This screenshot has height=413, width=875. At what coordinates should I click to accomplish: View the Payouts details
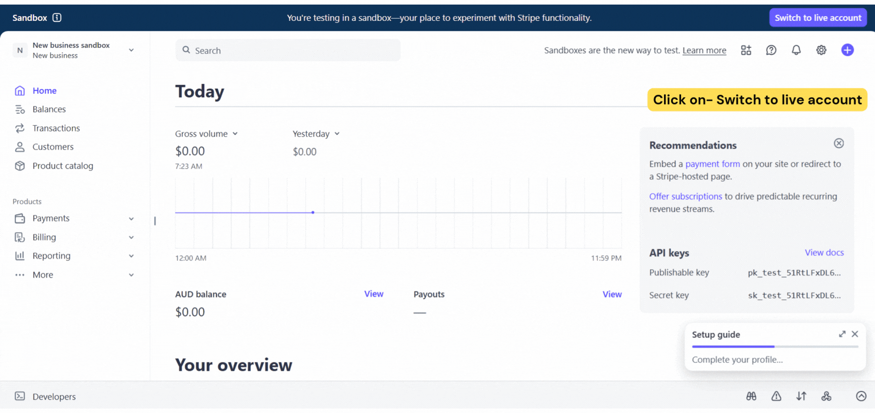tap(612, 294)
